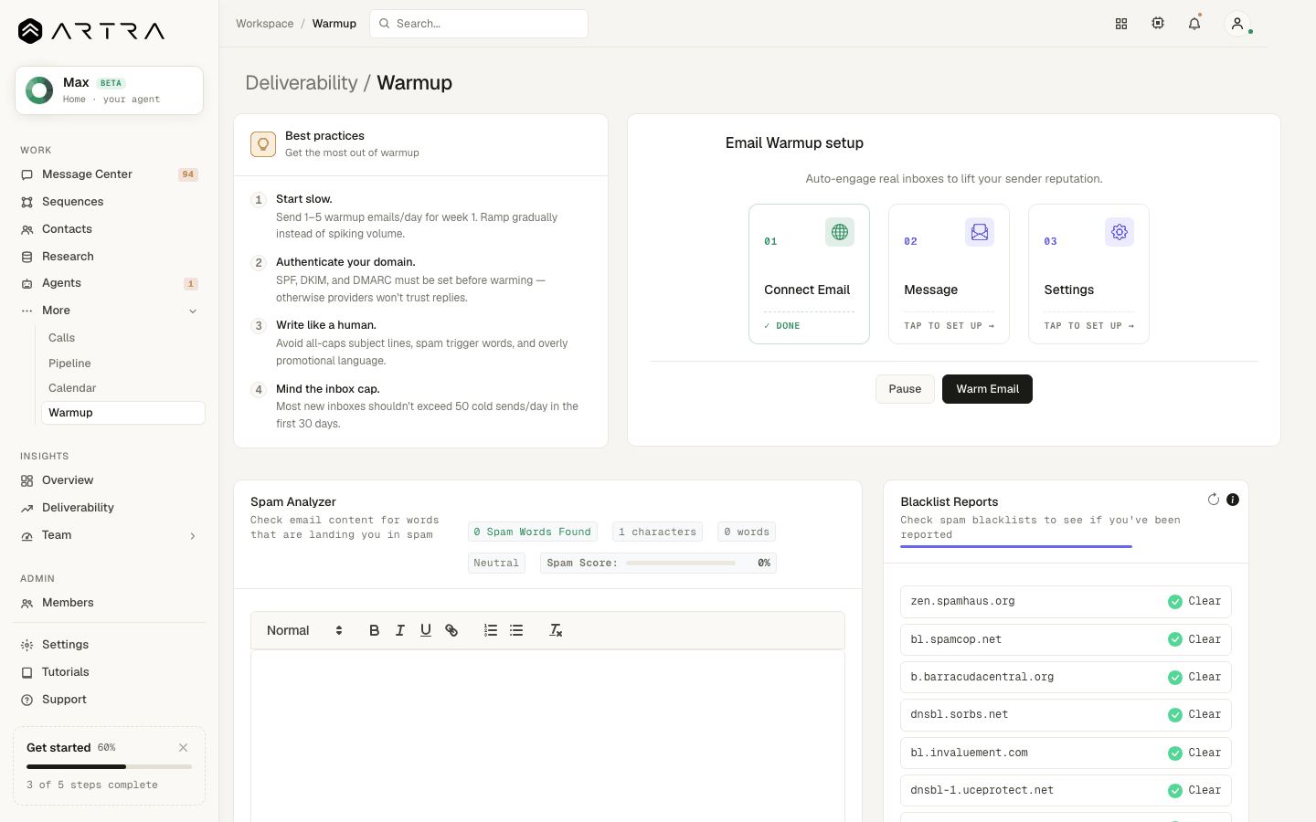Set up the Settings step card

click(1088, 274)
